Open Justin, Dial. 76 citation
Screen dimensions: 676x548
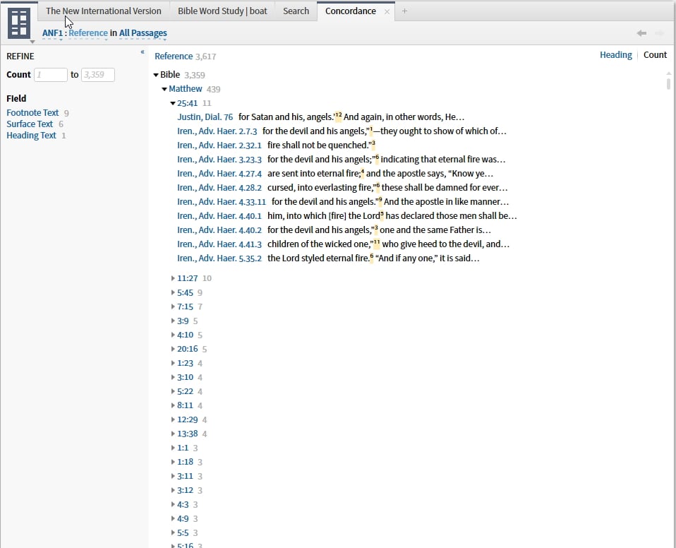(205, 117)
